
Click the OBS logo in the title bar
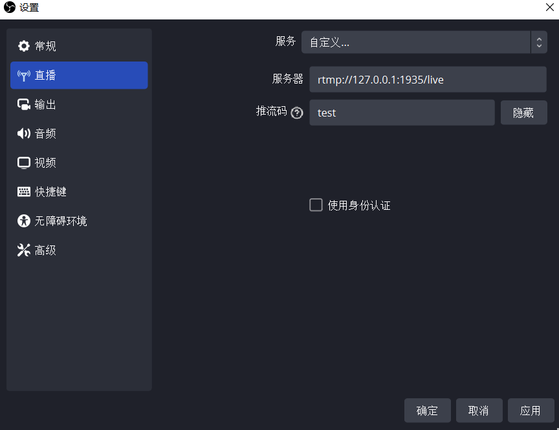pyautogui.click(x=10, y=7)
